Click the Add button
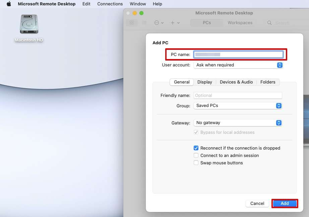Viewport: 309px width, 217px height. click(x=285, y=203)
